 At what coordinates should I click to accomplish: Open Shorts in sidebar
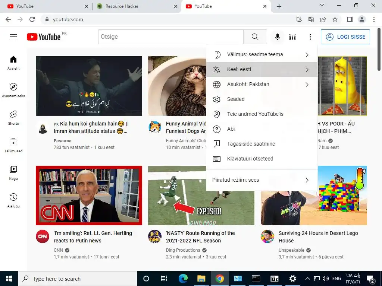13,118
